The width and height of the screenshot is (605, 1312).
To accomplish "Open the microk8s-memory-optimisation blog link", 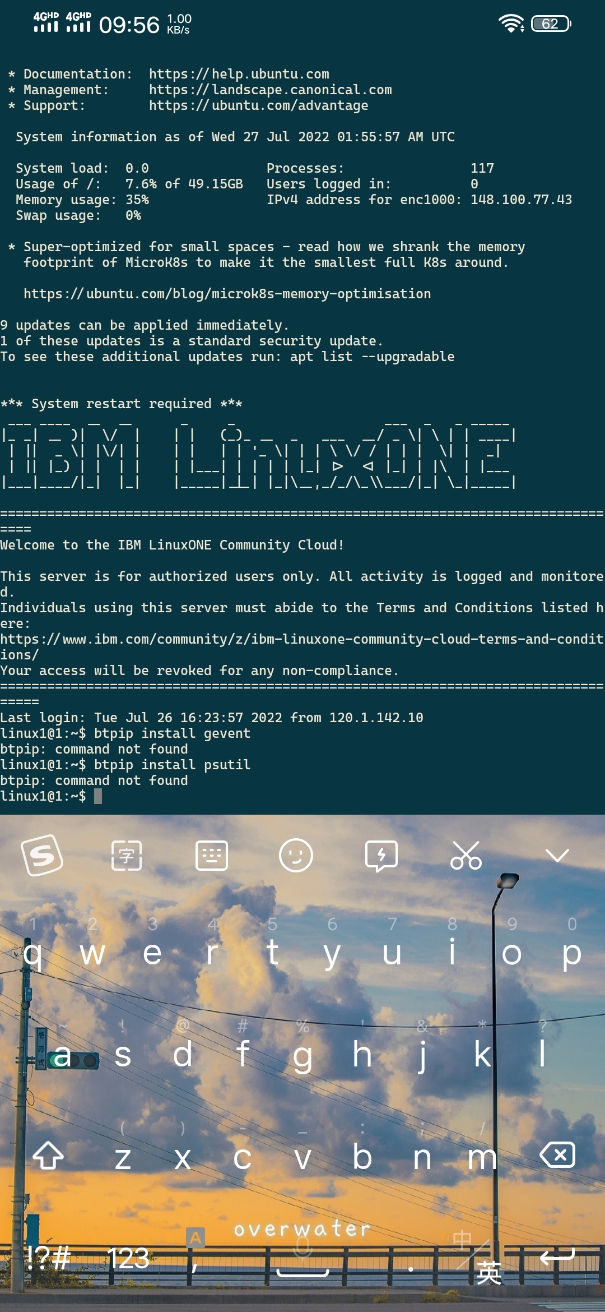I will point(227,294).
